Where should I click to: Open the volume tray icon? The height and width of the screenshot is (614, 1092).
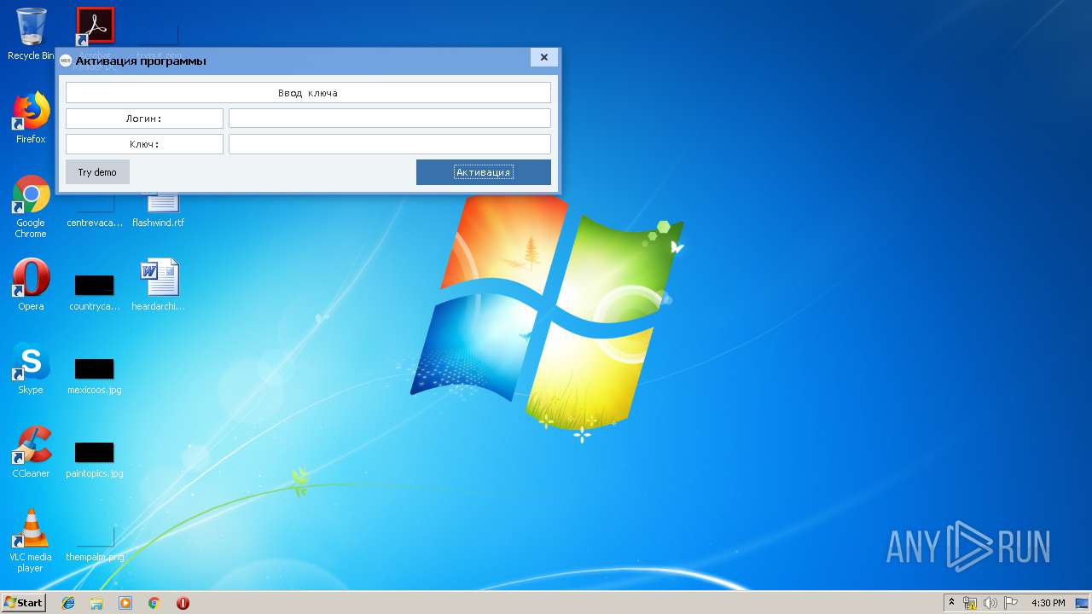pyautogui.click(x=990, y=603)
